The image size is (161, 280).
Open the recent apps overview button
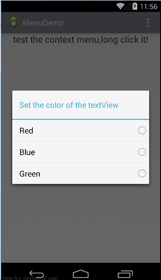pyautogui.click(x=125, y=274)
